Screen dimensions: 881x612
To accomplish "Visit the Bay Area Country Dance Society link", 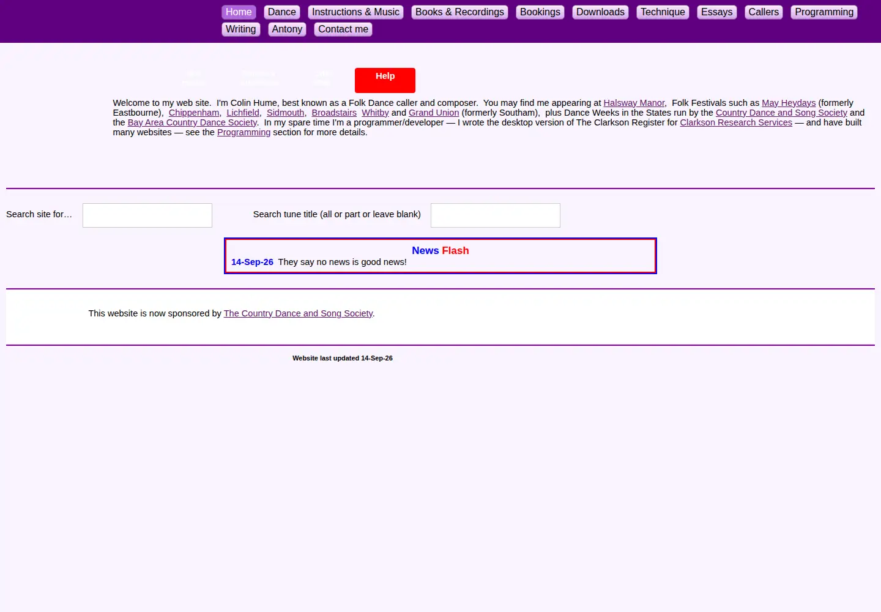I will (192, 122).
